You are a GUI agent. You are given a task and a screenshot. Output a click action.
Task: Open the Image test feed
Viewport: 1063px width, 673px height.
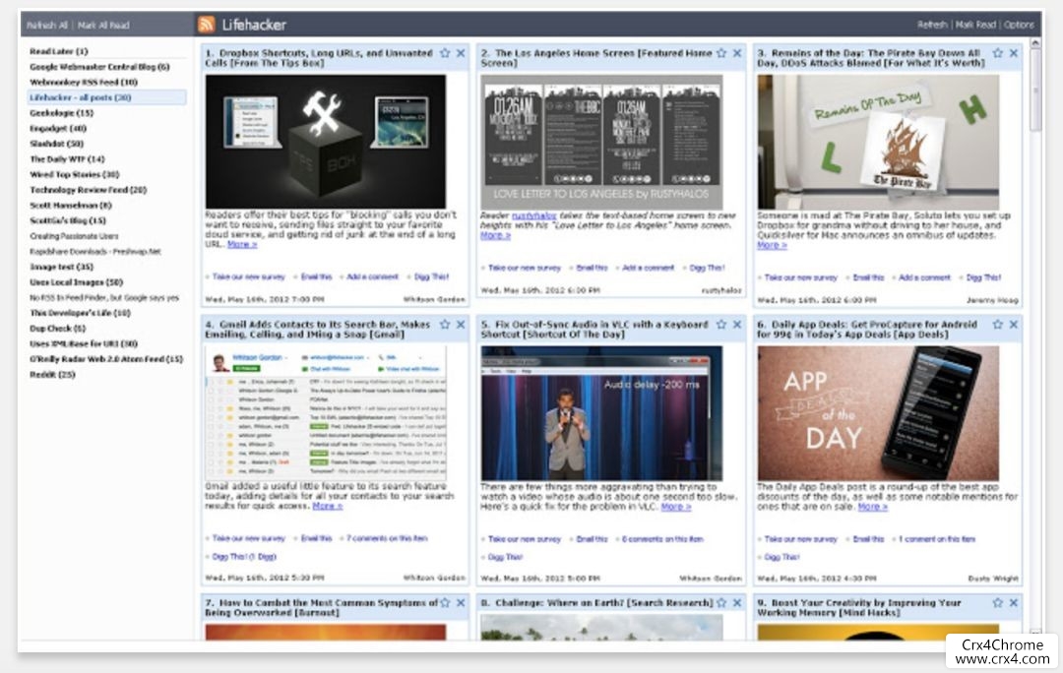tap(62, 267)
